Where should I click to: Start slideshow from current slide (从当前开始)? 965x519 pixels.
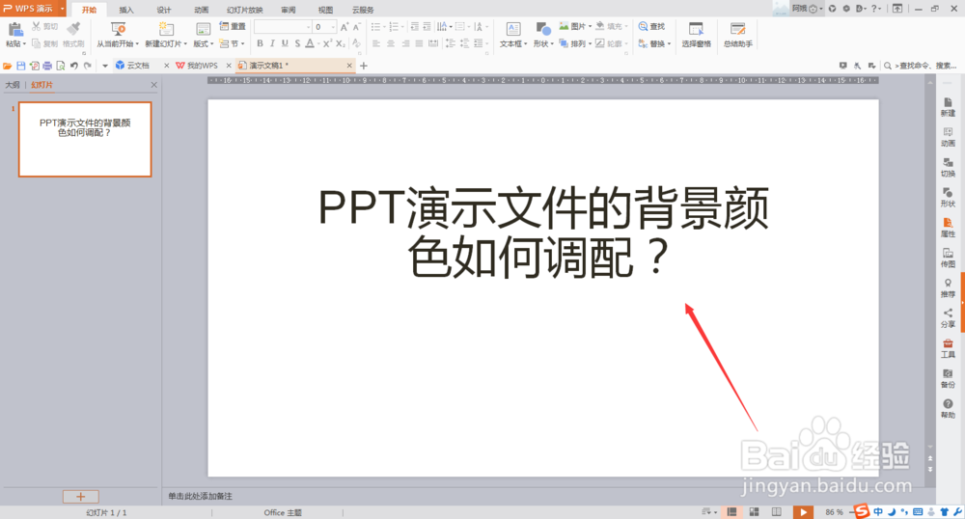point(117,35)
